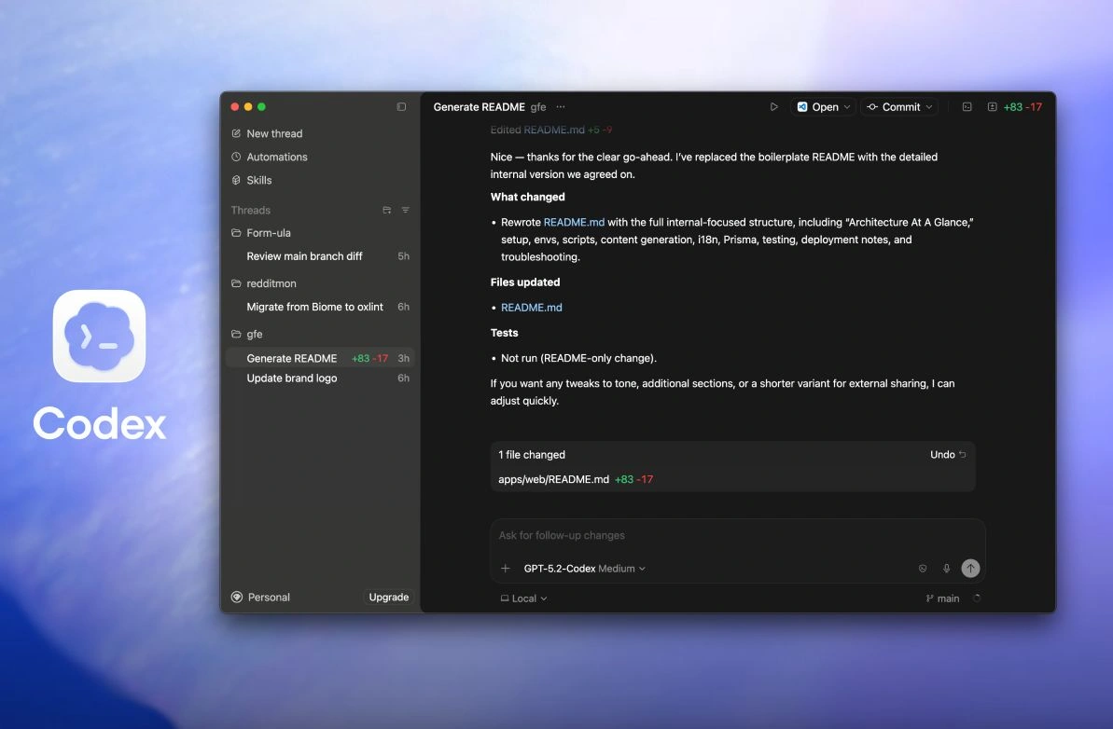This screenshot has height=729, width=1113.
Task: Open the diff panel icon beside +83 -17
Action: click(993, 106)
